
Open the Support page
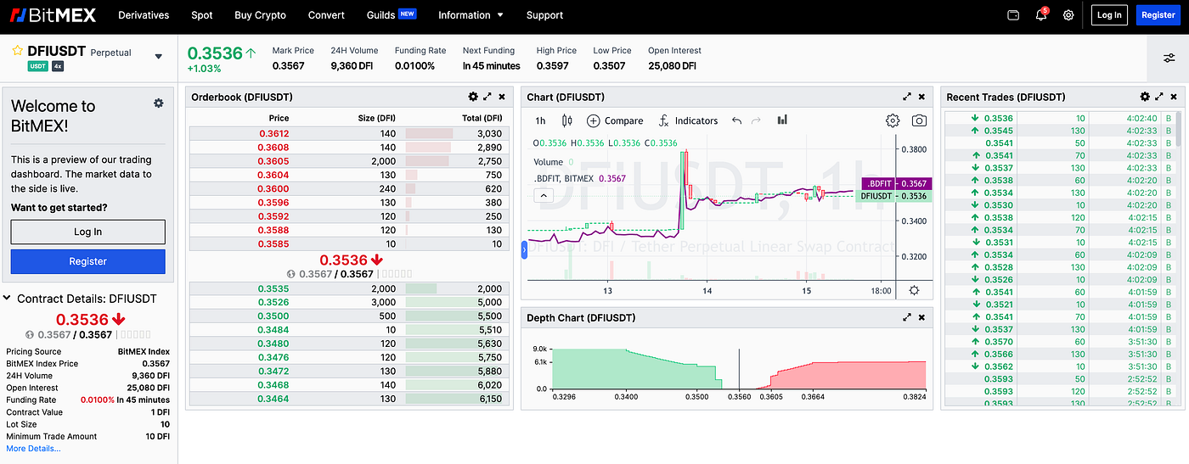coord(544,14)
